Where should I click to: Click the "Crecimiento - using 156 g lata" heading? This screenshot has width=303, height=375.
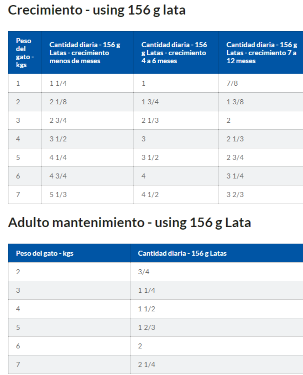(x=96, y=10)
